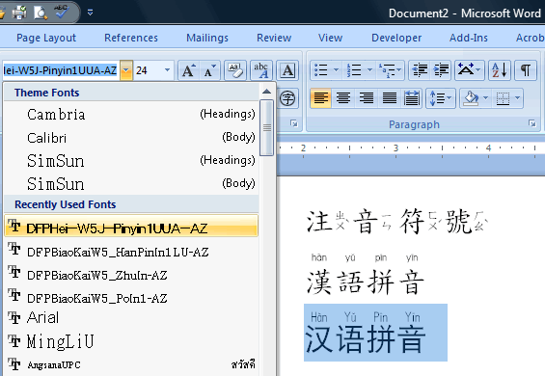Click the Print Preview magnifier icon
The height and width of the screenshot is (376, 545).
[41, 13]
